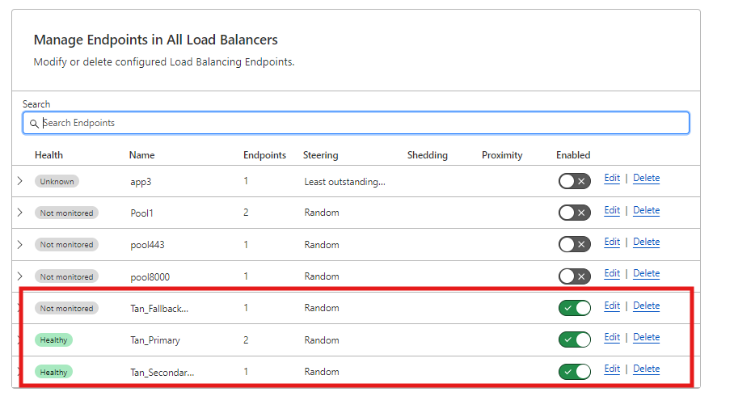
Task: Expand the pool8000 row arrow
Action: click(20, 276)
